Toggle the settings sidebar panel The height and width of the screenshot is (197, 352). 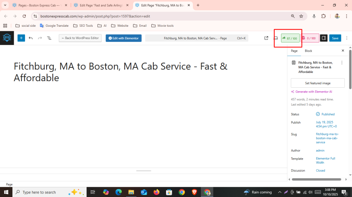pos(323,38)
